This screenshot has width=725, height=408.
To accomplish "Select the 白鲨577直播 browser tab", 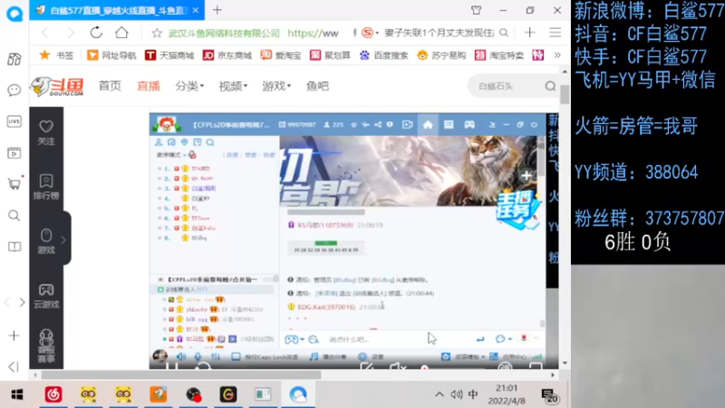I will [x=117, y=10].
